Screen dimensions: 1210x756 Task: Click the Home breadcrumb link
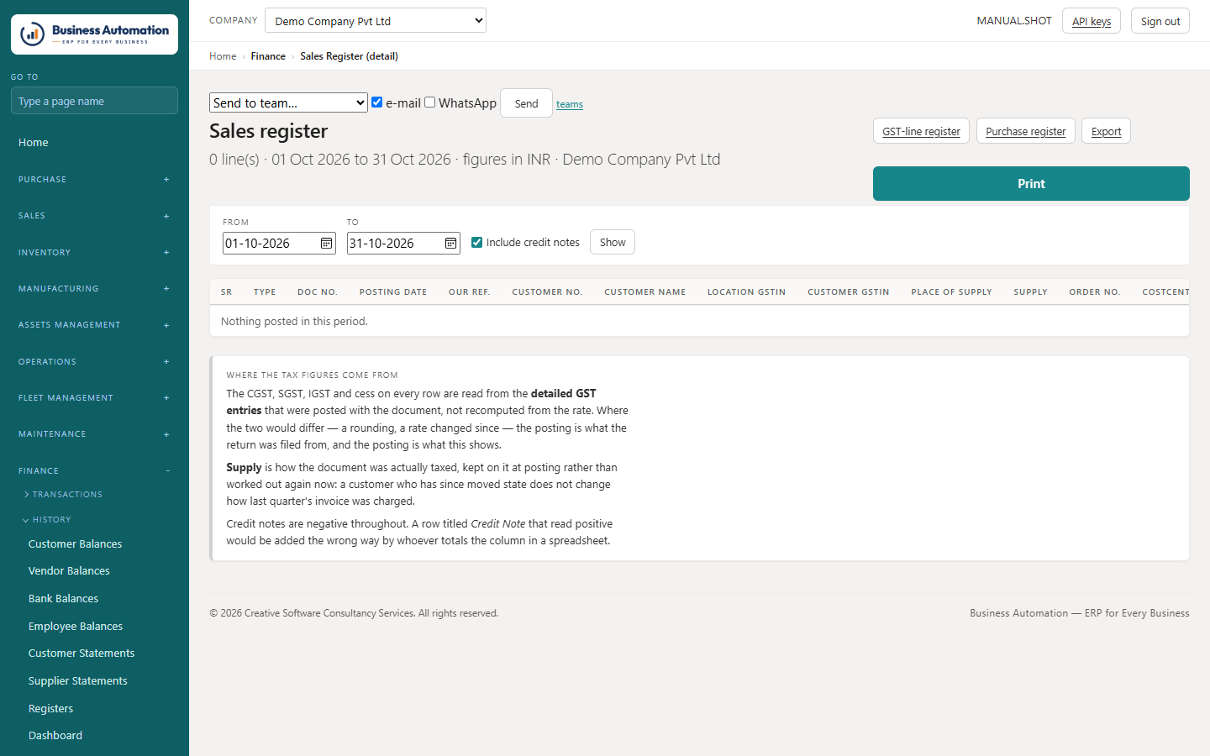pos(223,56)
